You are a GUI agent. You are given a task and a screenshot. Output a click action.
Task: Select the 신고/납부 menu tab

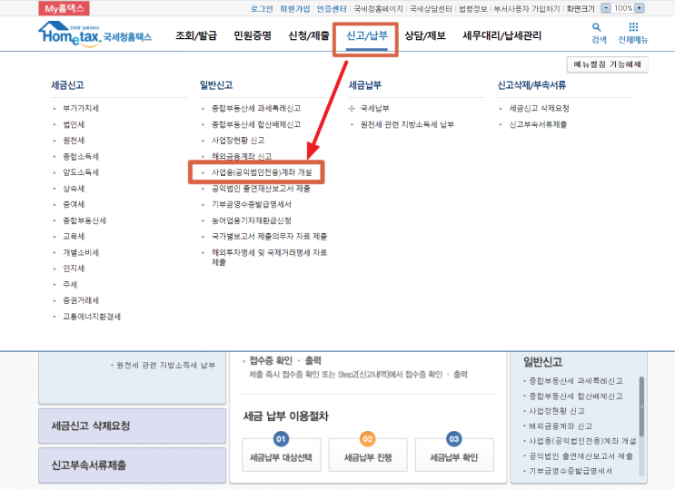367,35
